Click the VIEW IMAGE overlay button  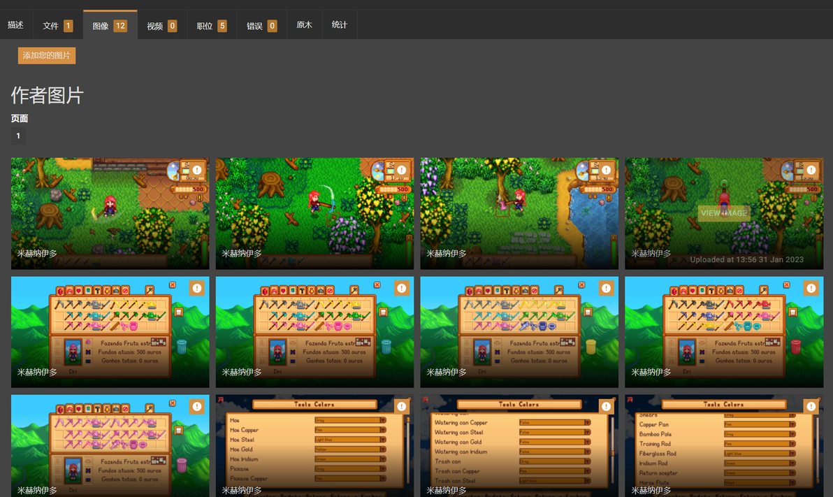[x=724, y=213]
